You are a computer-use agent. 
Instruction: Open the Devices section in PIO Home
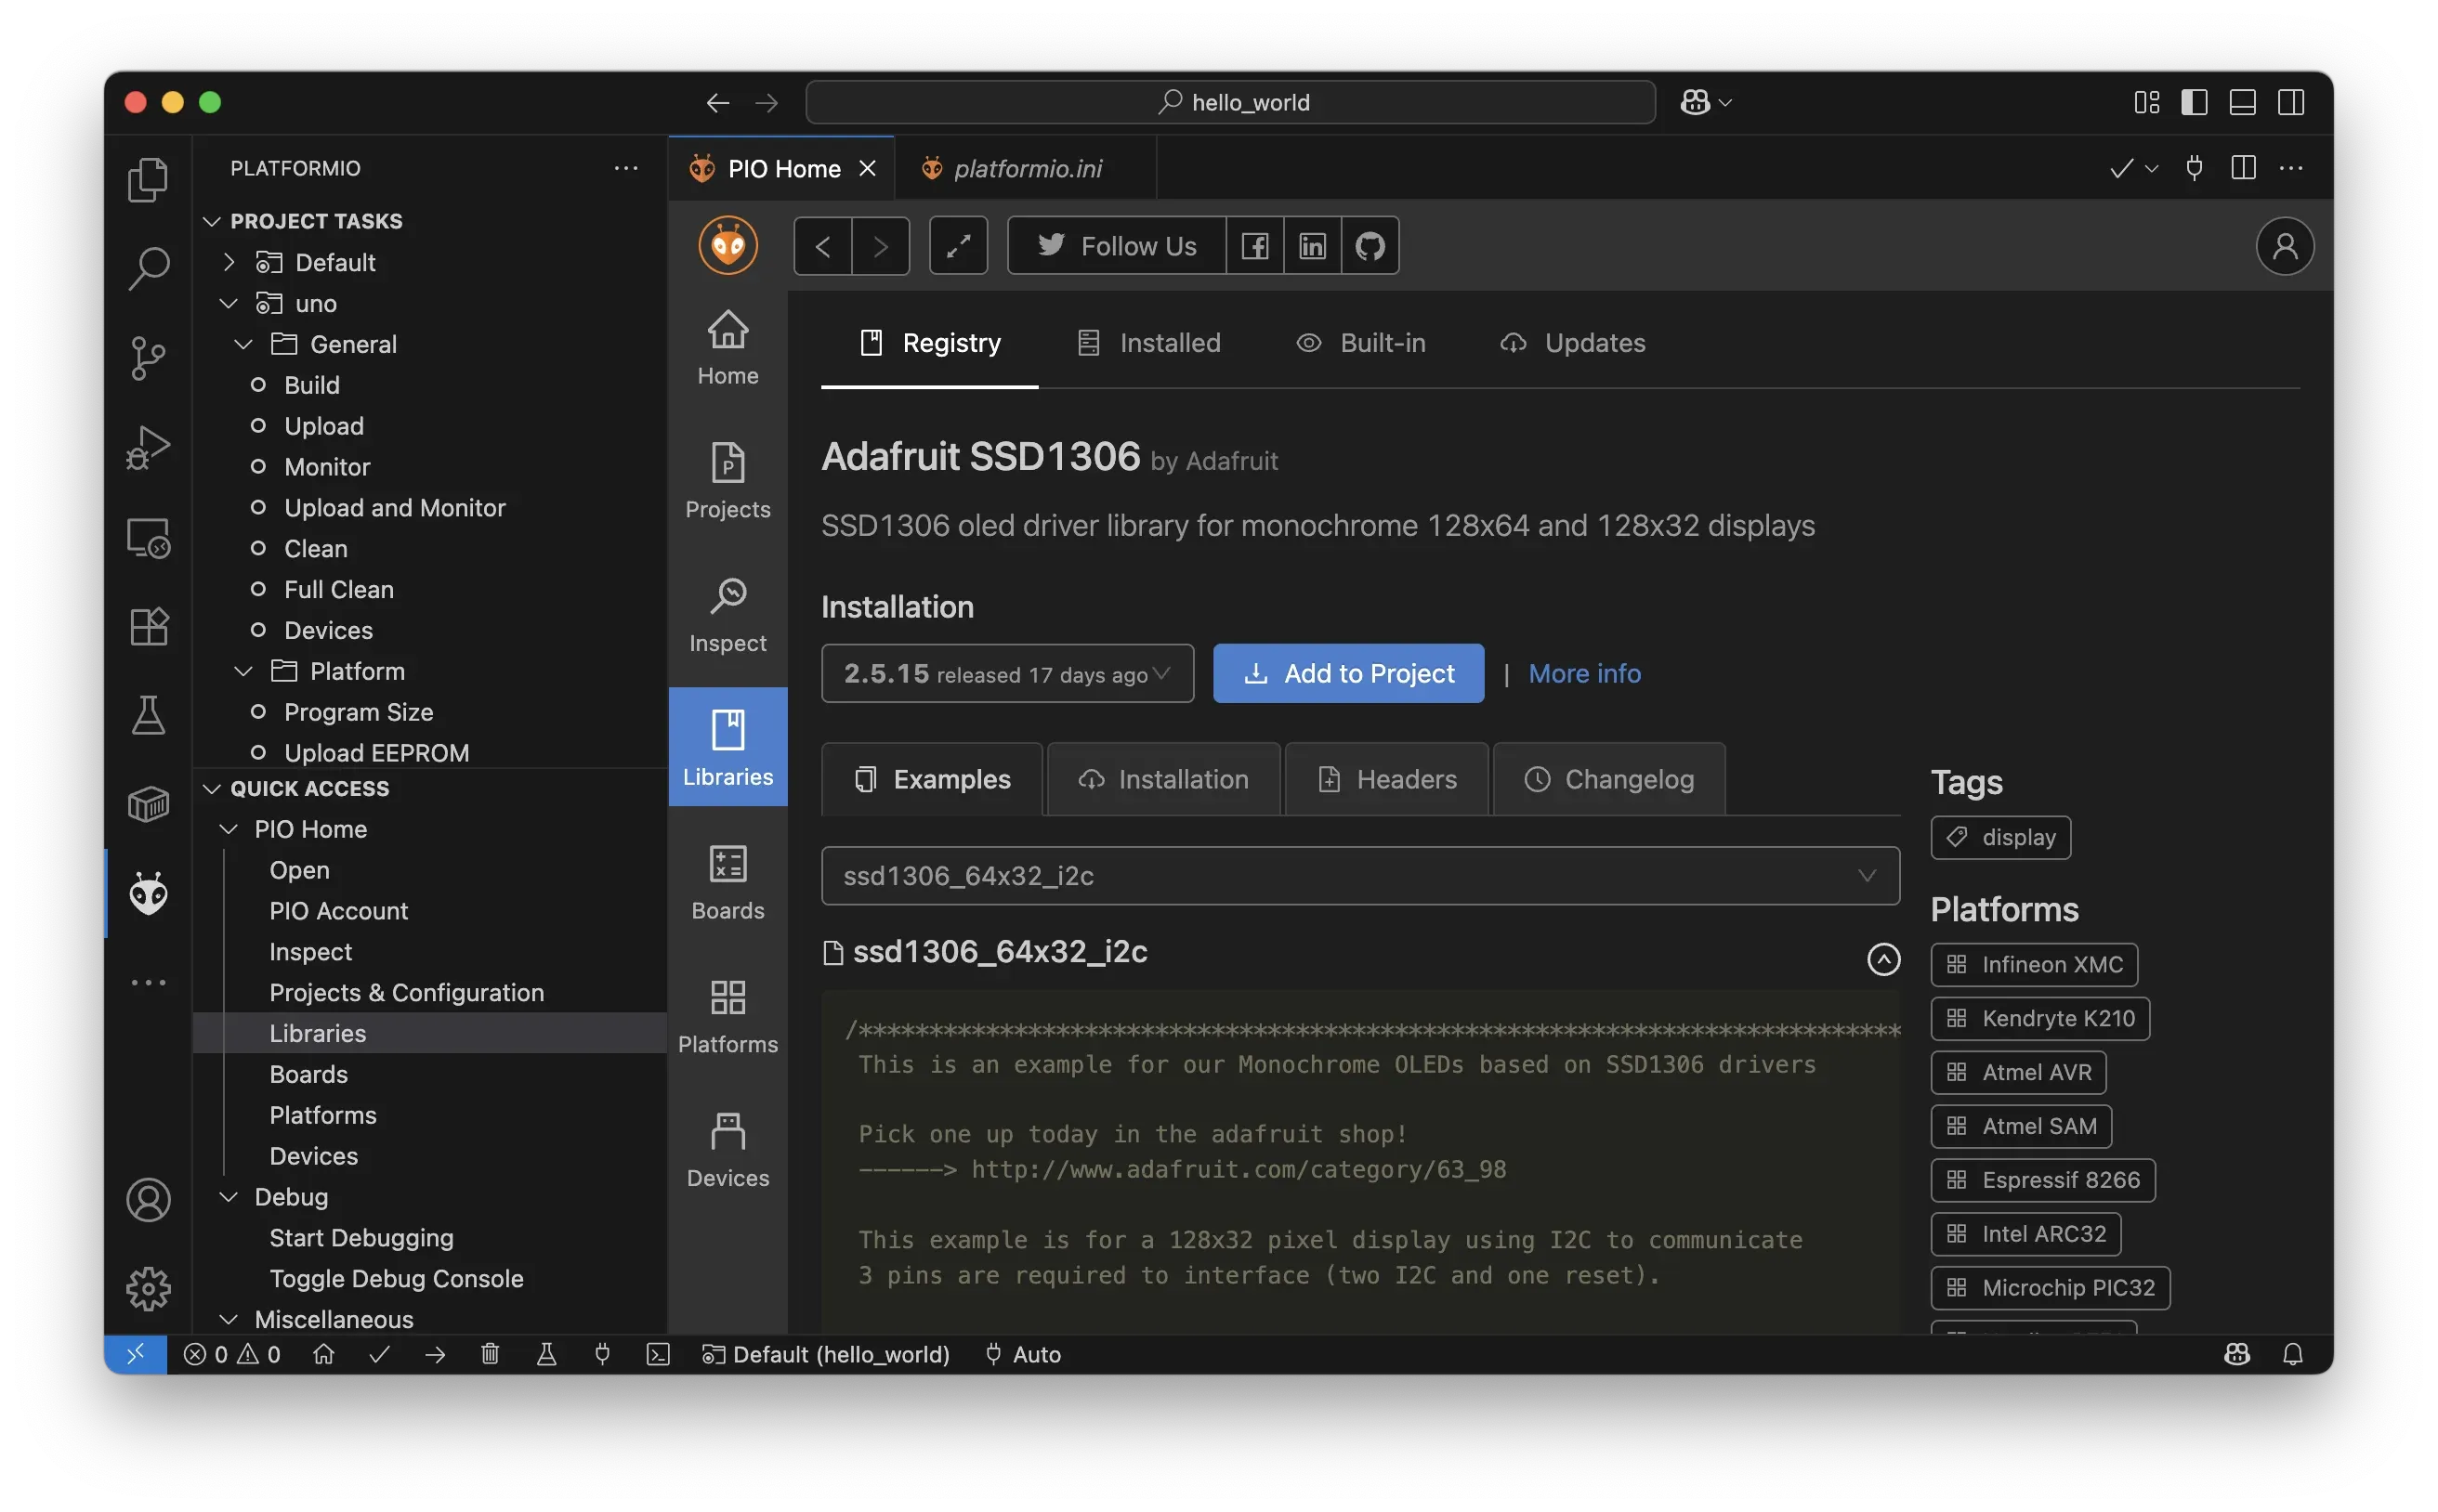pos(727,1148)
